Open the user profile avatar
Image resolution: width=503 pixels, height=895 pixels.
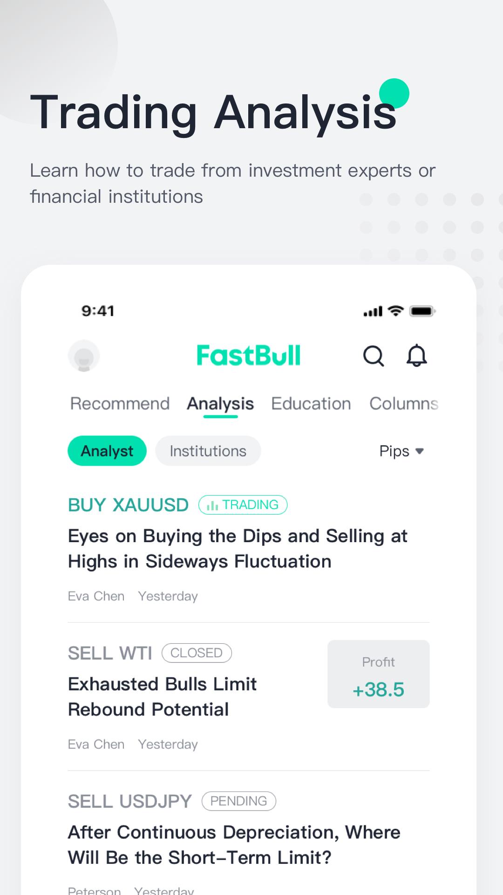coord(84,356)
